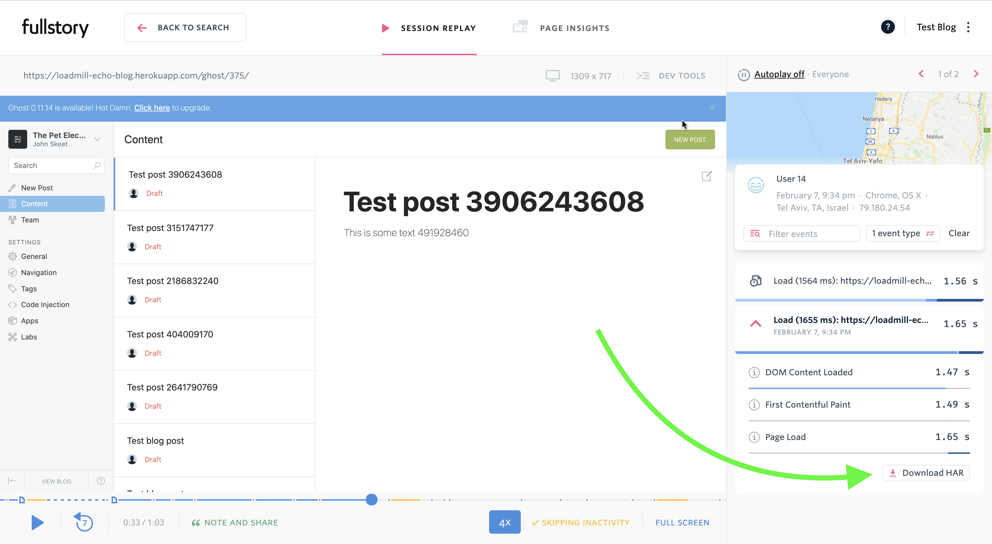Screen dimensions: 992x544
Task: Go to next session arrow
Action: (x=976, y=74)
